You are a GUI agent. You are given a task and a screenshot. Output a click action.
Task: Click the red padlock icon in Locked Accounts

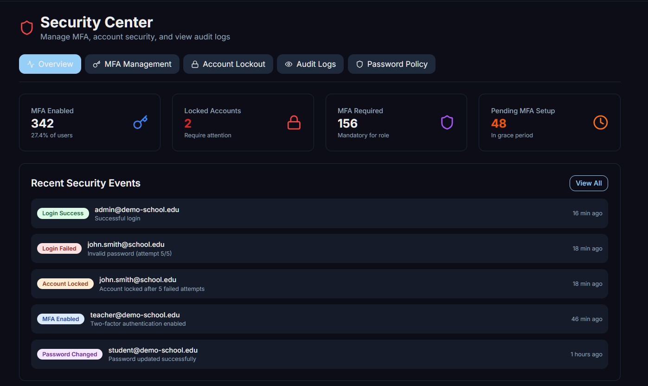click(294, 122)
